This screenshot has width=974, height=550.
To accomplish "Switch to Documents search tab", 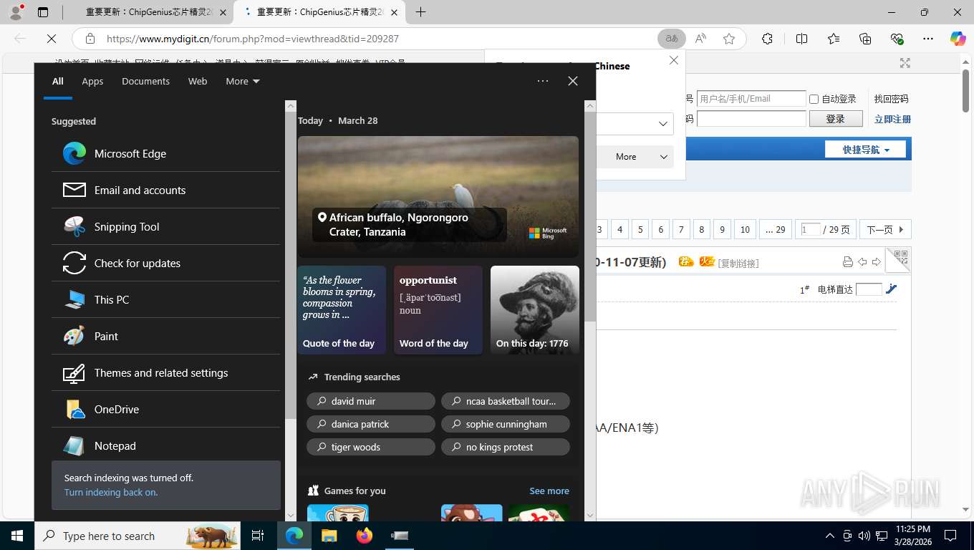I will tap(145, 81).
